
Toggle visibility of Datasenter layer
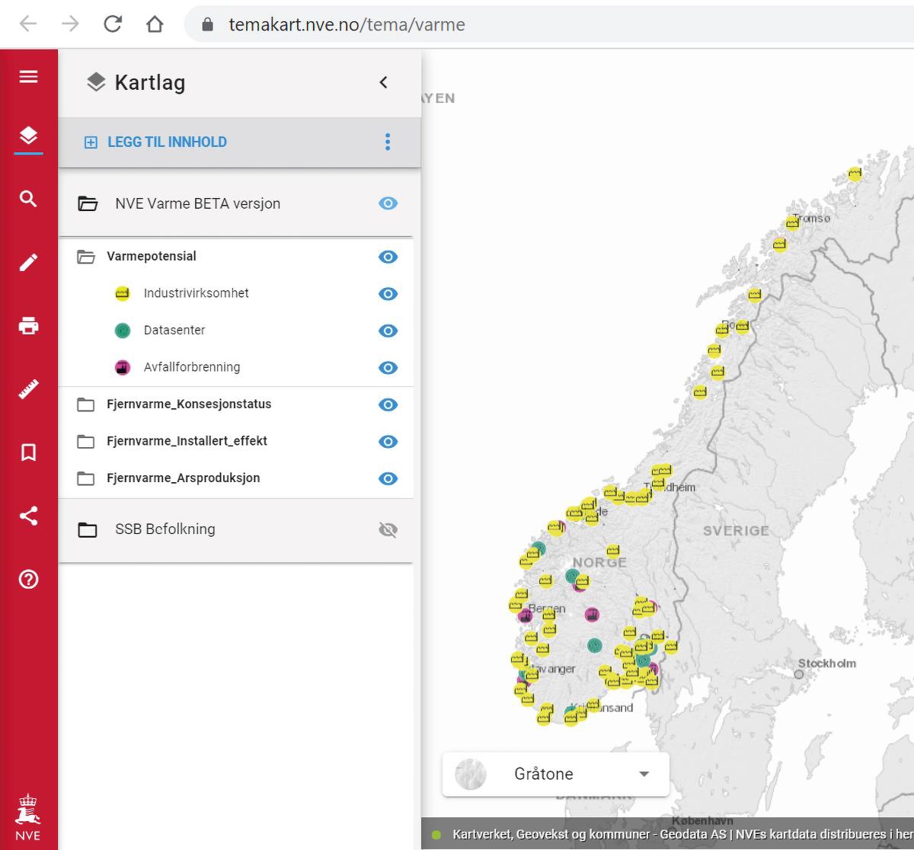click(388, 331)
